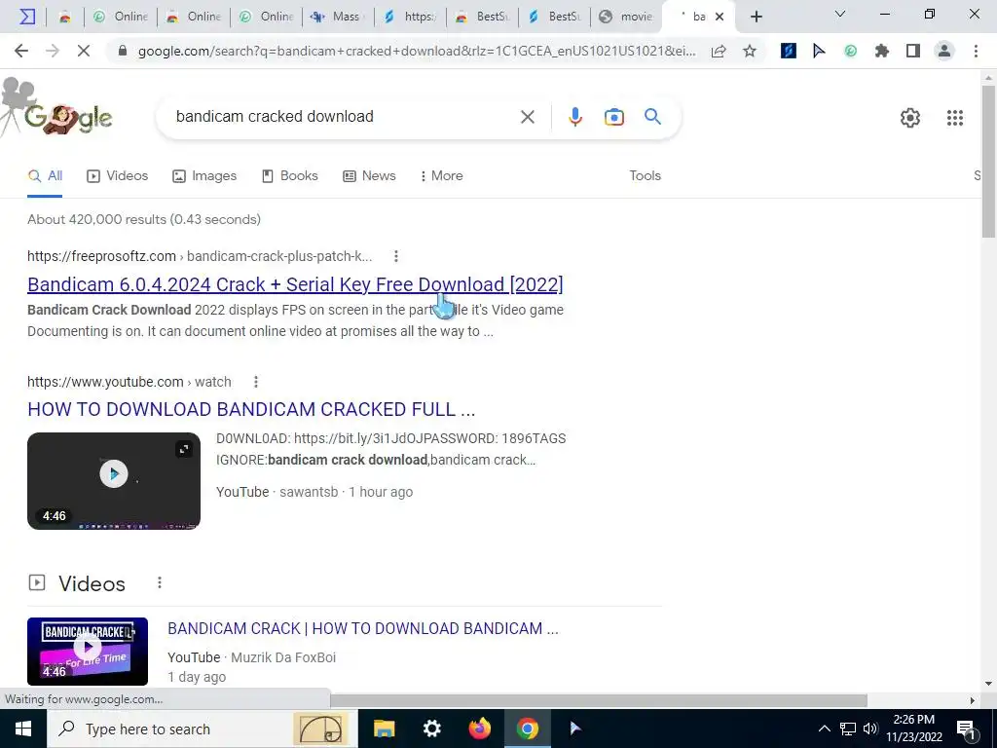
Task: Open options for youtube.com watch result
Action: pos(256,382)
